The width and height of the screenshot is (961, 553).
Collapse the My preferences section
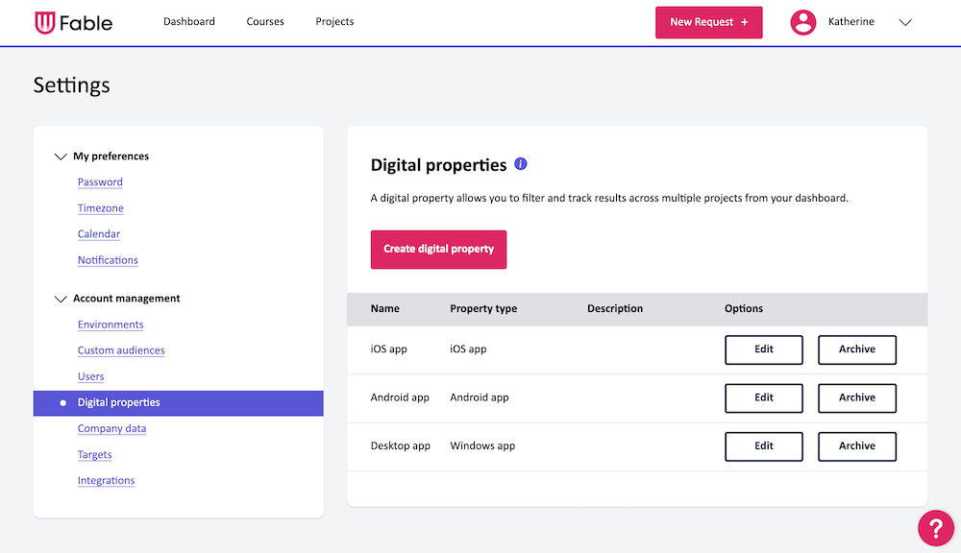(60, 156)
